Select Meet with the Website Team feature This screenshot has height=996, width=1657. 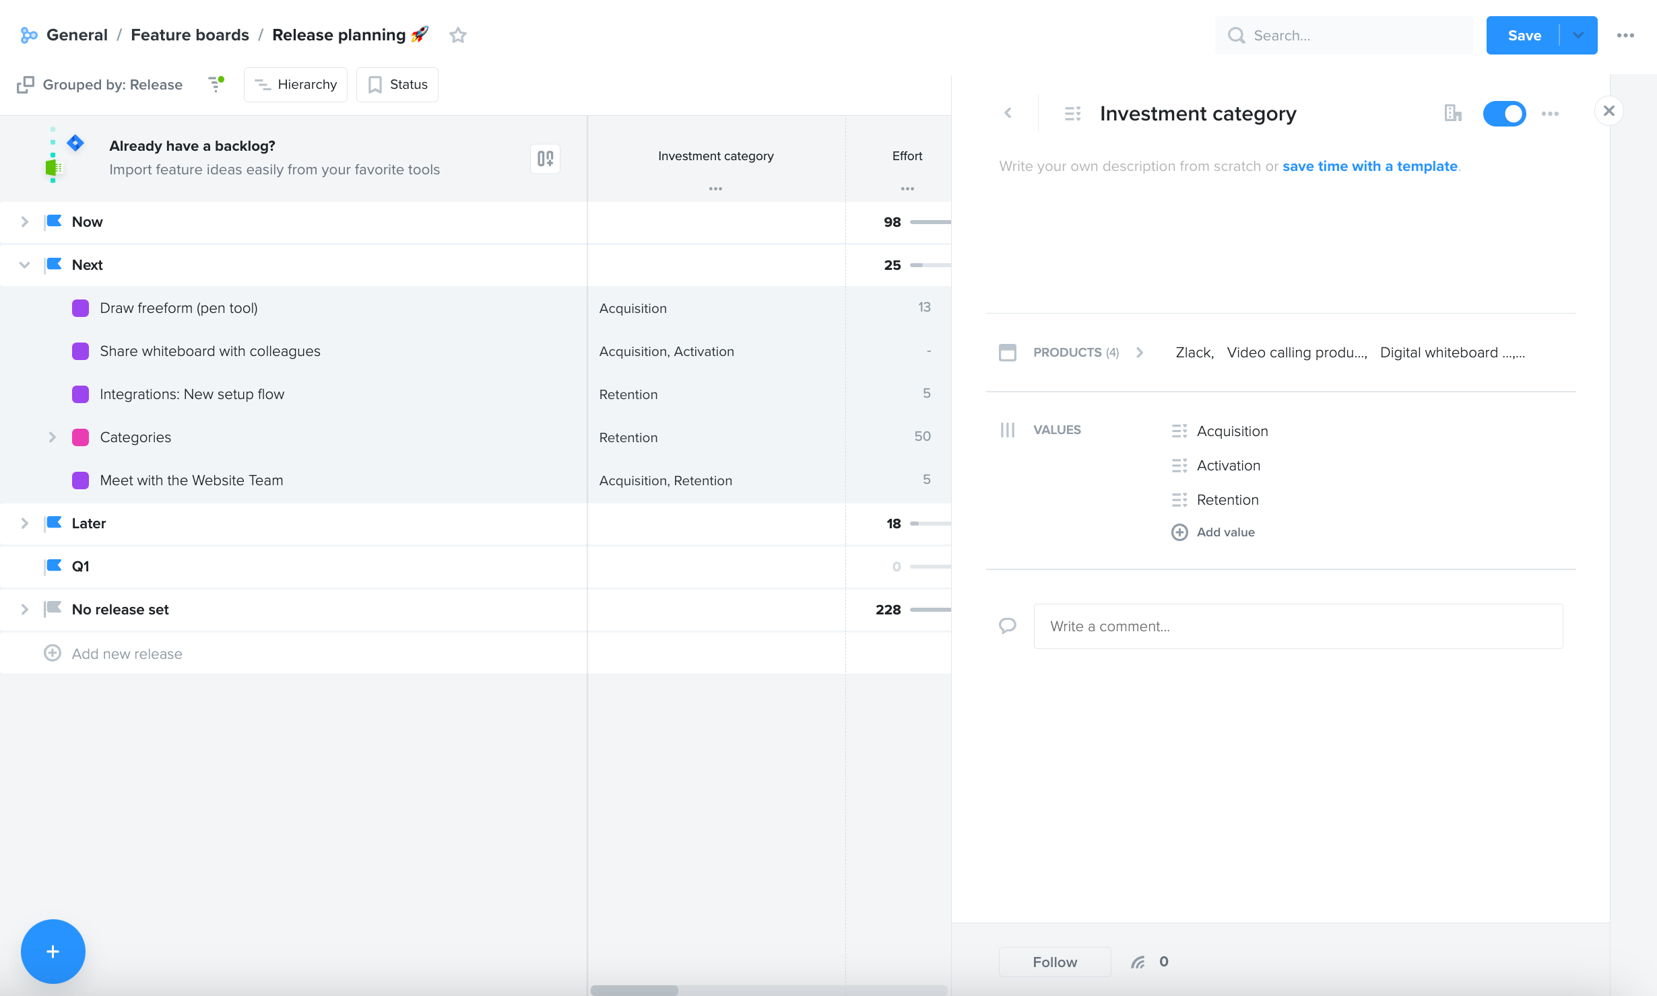click(x=191, y=480)
